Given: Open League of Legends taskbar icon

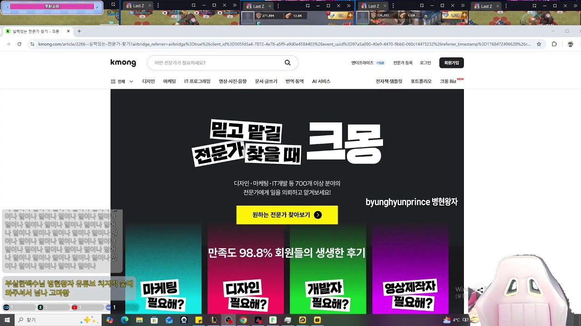Looking at the screenshot, I should 213,320.
